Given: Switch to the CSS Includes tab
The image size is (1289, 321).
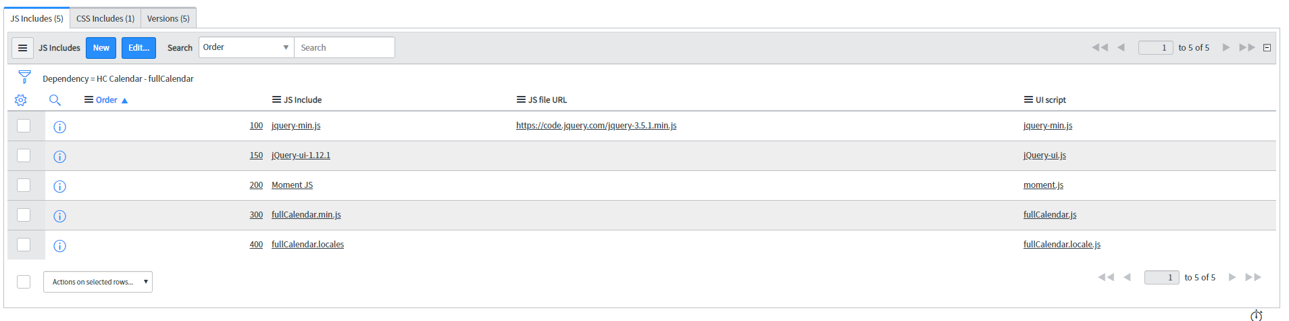Looking at the screenshot, I should point(105,18).
